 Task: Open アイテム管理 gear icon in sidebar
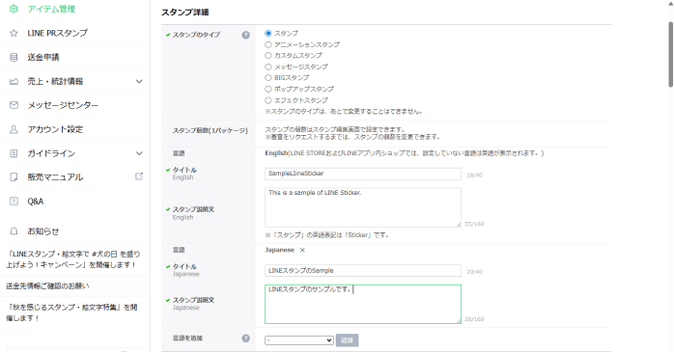14,9
